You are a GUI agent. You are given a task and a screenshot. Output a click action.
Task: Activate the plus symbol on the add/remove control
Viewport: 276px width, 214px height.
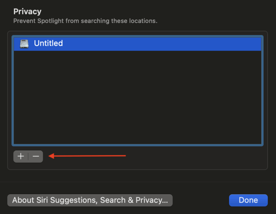click(x=20, y=156)
